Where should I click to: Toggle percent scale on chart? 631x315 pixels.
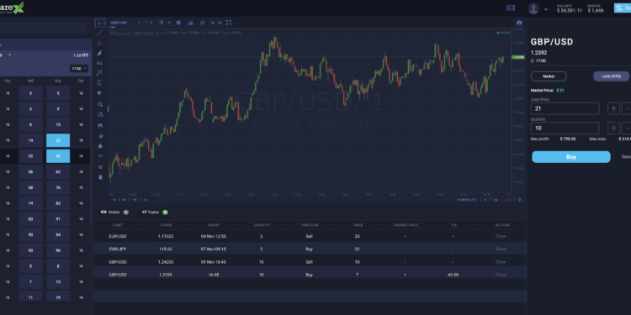click(x=485, y=200)
